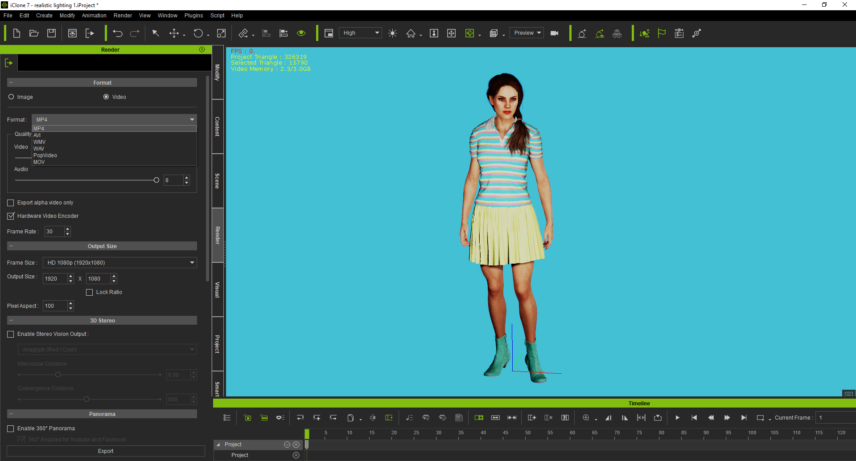The image size is (856, 461).
Task: Click the Export toolbar icon
Action: tap(90, 33)
